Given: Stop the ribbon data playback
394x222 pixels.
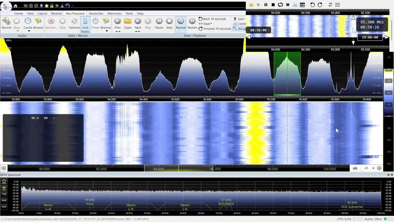Looking at the screenshot, I should (x=169, y=23).
